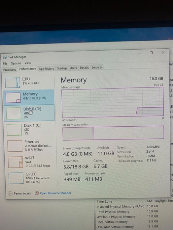Switch to the Processes tab
Image resolution: width=173 pixels, height=230 pixels.
[x=10, y=70]
